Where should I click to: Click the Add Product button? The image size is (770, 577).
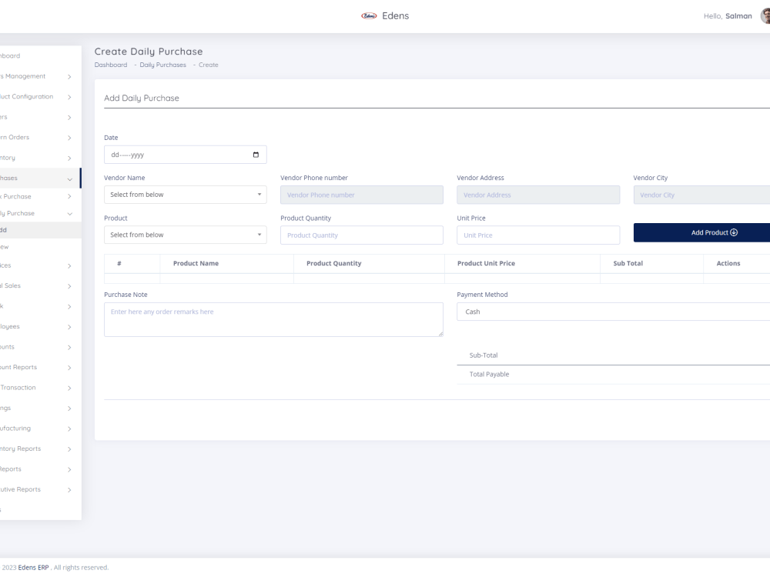(701, 232)
